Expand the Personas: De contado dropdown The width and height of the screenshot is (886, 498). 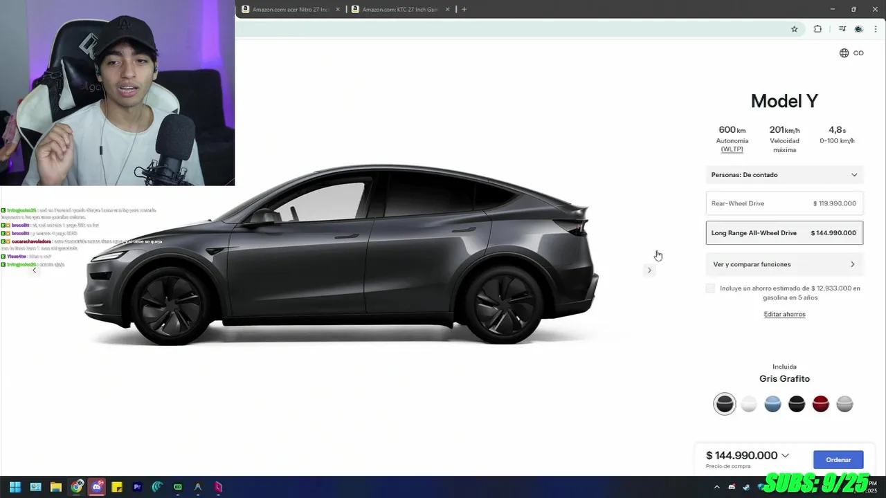coord(784,175)
